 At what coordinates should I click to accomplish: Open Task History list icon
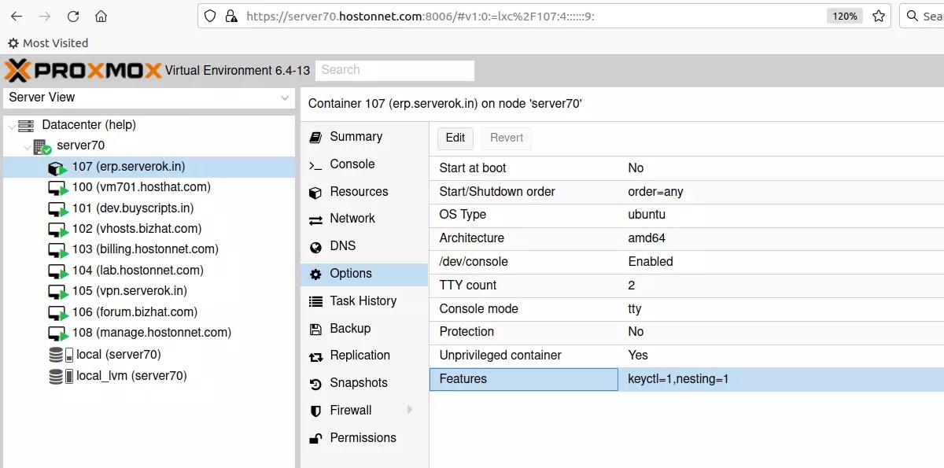315,300
